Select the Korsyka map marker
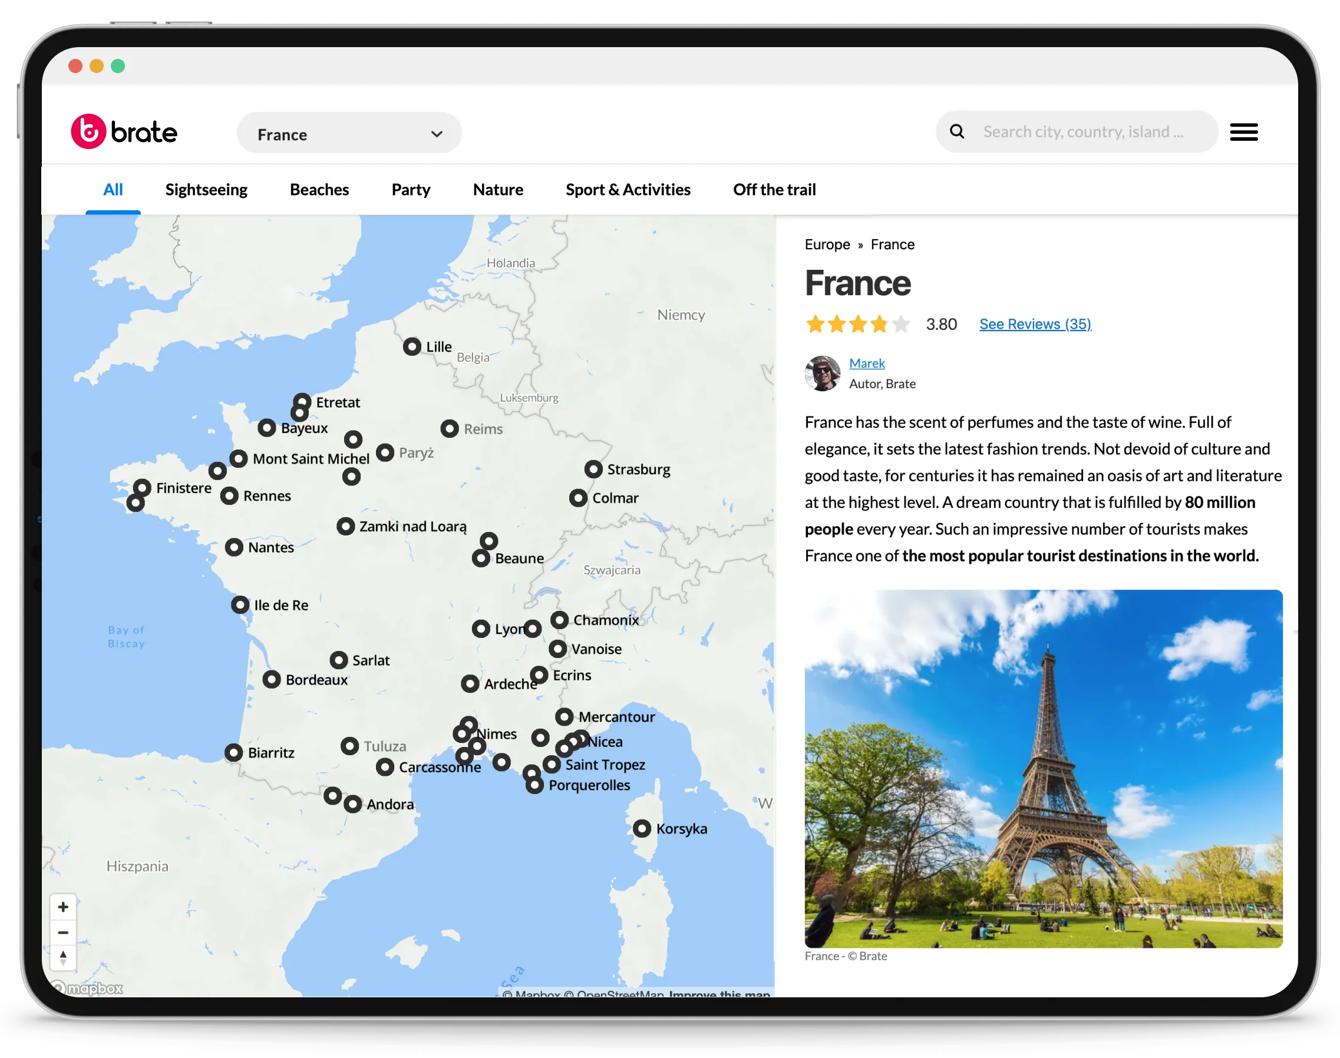Viewport: 1340px width, 1058px height. click(x=642, y=828)
